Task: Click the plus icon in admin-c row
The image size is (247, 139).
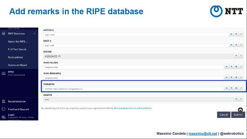Action: 236,34
